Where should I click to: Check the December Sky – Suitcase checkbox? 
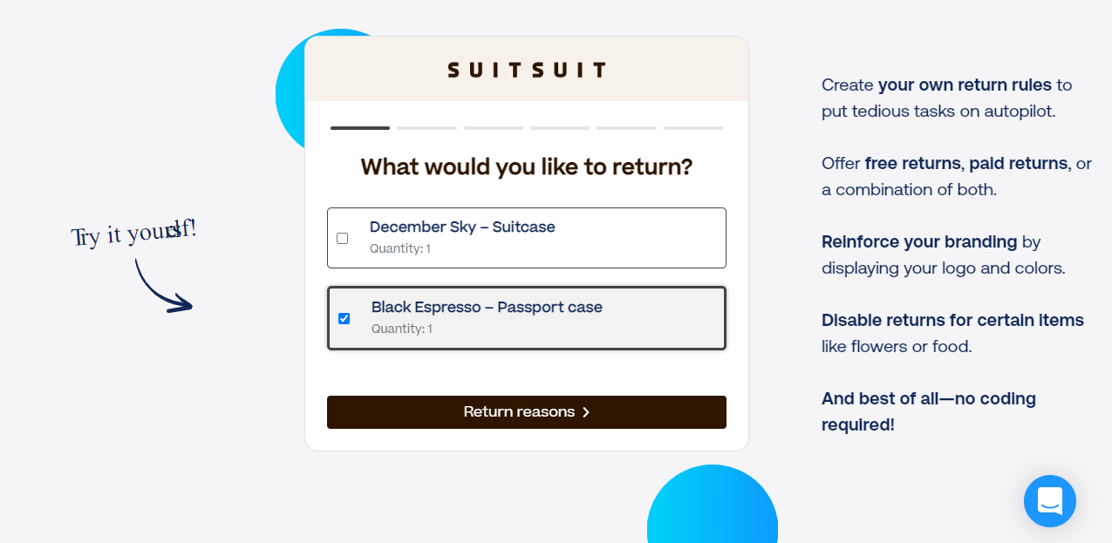pyautogui.click(x=342, y=238)
